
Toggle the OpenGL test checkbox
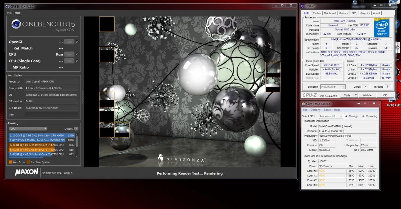coord(77,42)
